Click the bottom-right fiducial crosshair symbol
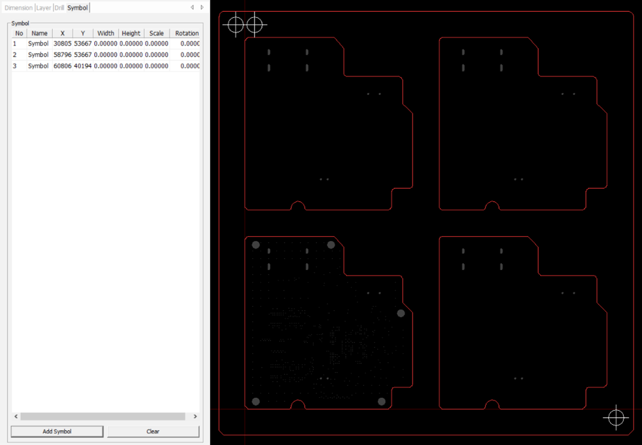The image size is (642, 445). (616, 417)
